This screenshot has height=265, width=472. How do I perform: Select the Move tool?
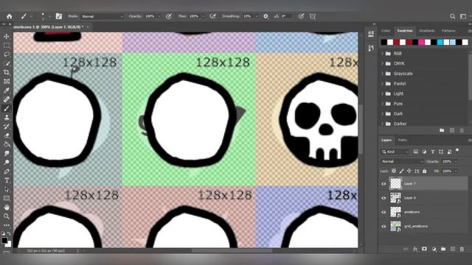[7, 37]
